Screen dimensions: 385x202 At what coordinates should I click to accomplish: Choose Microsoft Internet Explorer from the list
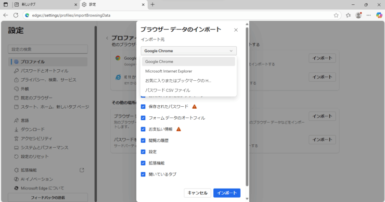(x=189, y=71)
